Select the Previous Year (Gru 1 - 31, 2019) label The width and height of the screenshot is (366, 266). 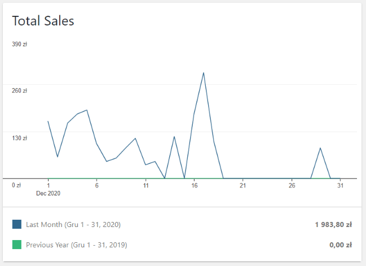[76, 245]
